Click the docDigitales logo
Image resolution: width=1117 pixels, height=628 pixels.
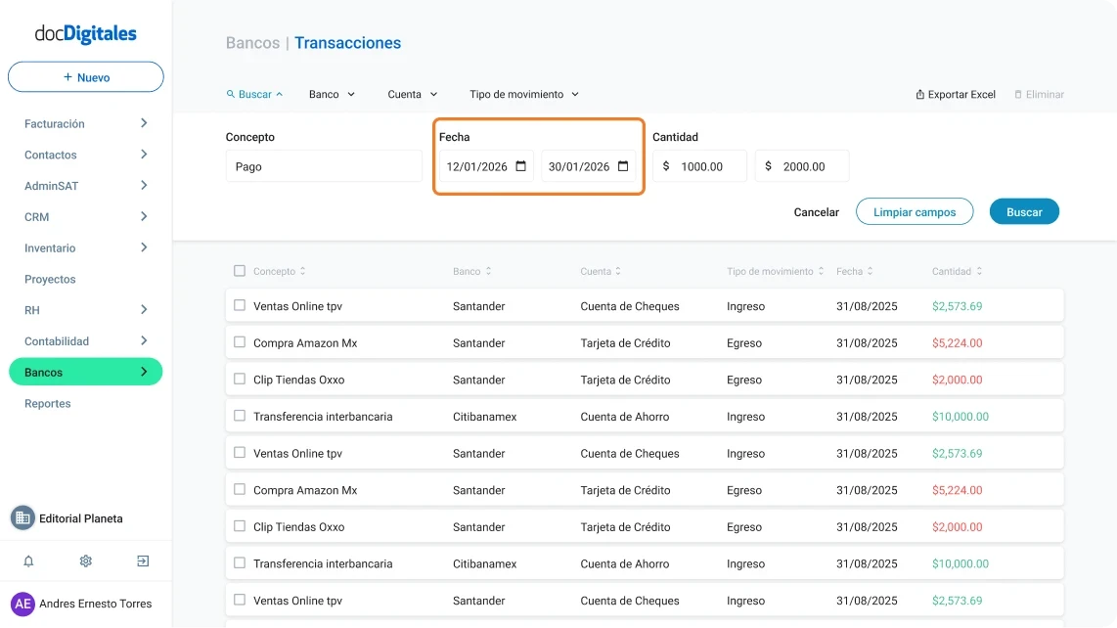coord(85,33)
